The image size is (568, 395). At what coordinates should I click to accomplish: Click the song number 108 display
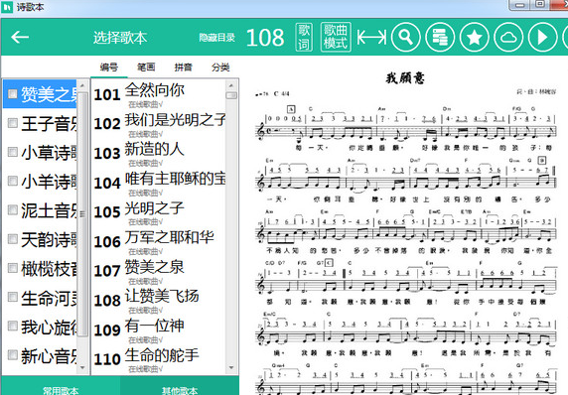265,38
